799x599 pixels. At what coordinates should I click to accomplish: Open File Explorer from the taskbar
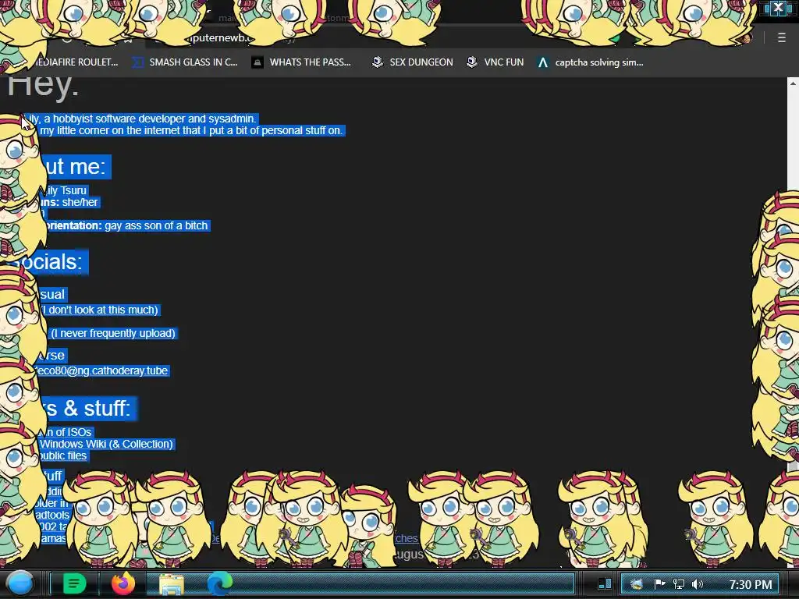(x=172, y=584)
